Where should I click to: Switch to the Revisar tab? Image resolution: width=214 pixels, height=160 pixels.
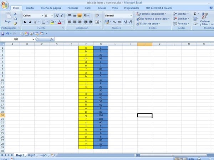102,8
